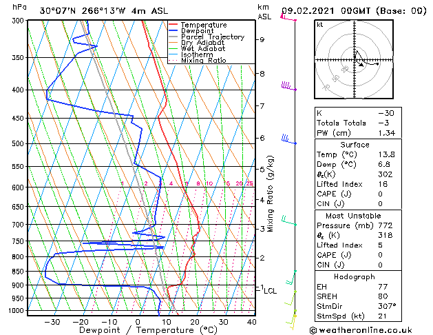
Task: Select the Mixing Ratio legend entry
Action: pyautogui.click(x=204, y=61)
